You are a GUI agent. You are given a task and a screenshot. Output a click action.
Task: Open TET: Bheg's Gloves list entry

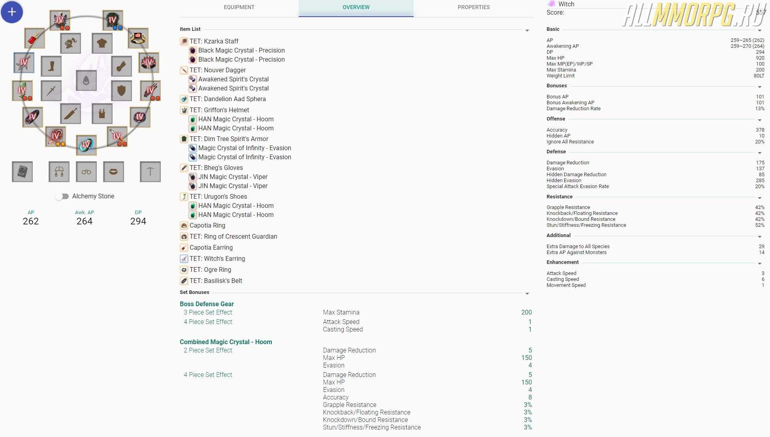[x=216, y=168]
